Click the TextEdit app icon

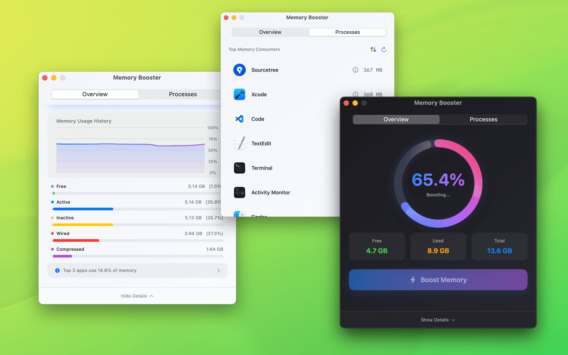click(x=239, y=143)
